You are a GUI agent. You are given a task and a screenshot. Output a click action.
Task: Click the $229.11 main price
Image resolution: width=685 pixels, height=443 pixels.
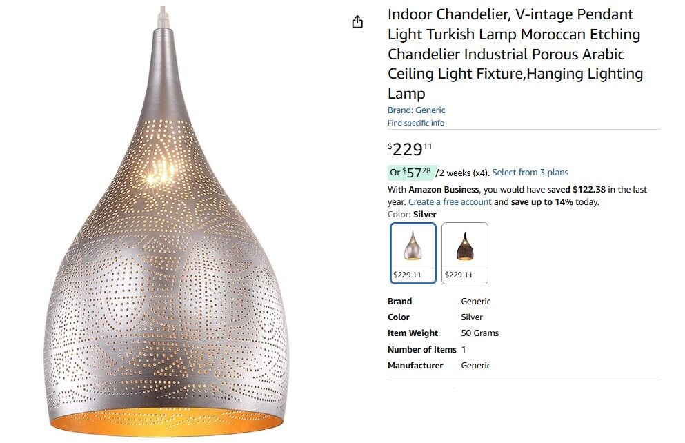click(x=410, y=149)
